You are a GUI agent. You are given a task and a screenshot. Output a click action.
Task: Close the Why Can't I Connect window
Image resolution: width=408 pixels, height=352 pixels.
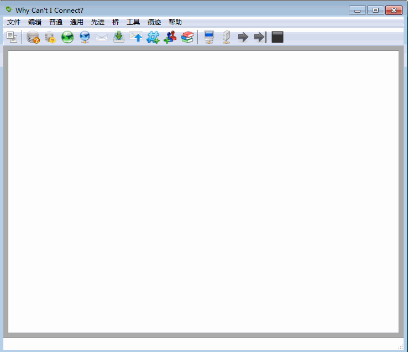(x=394, y=11)
